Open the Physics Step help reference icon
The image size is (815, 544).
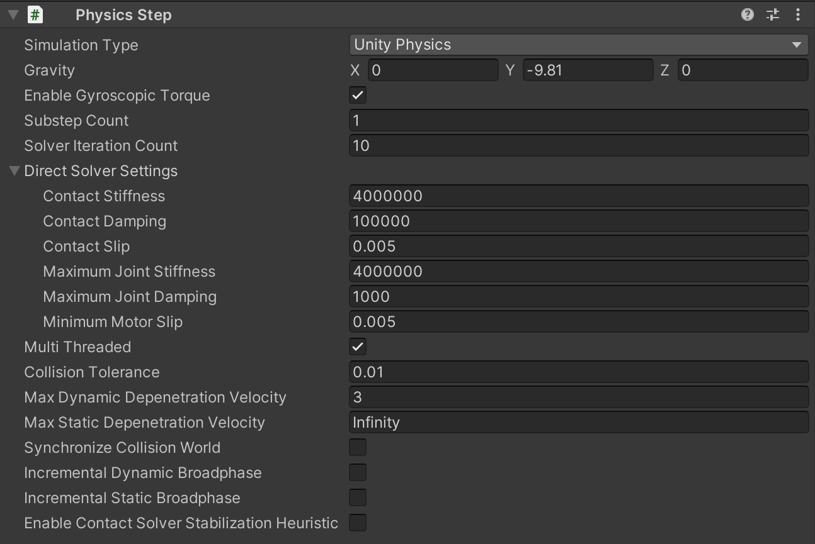click(x=748, y=14)
